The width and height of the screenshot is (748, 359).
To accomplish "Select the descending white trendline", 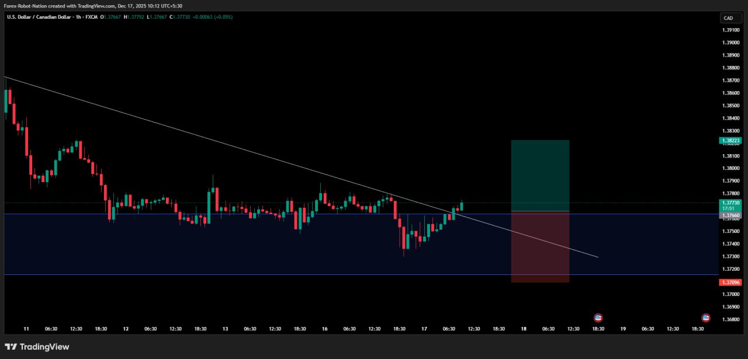I will point(234,146).
